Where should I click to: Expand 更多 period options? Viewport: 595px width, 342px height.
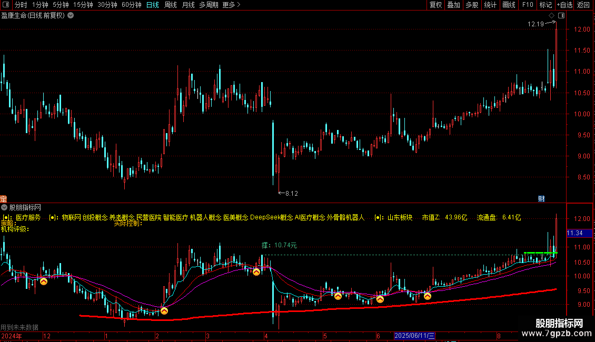click(x=231, y=5)
